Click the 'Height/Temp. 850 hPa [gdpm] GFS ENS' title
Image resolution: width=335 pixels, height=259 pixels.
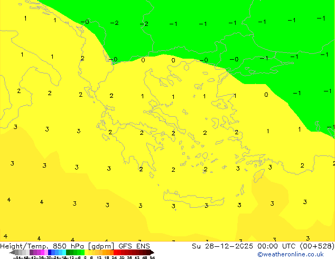pyautogui.click(x=75, y=246)
